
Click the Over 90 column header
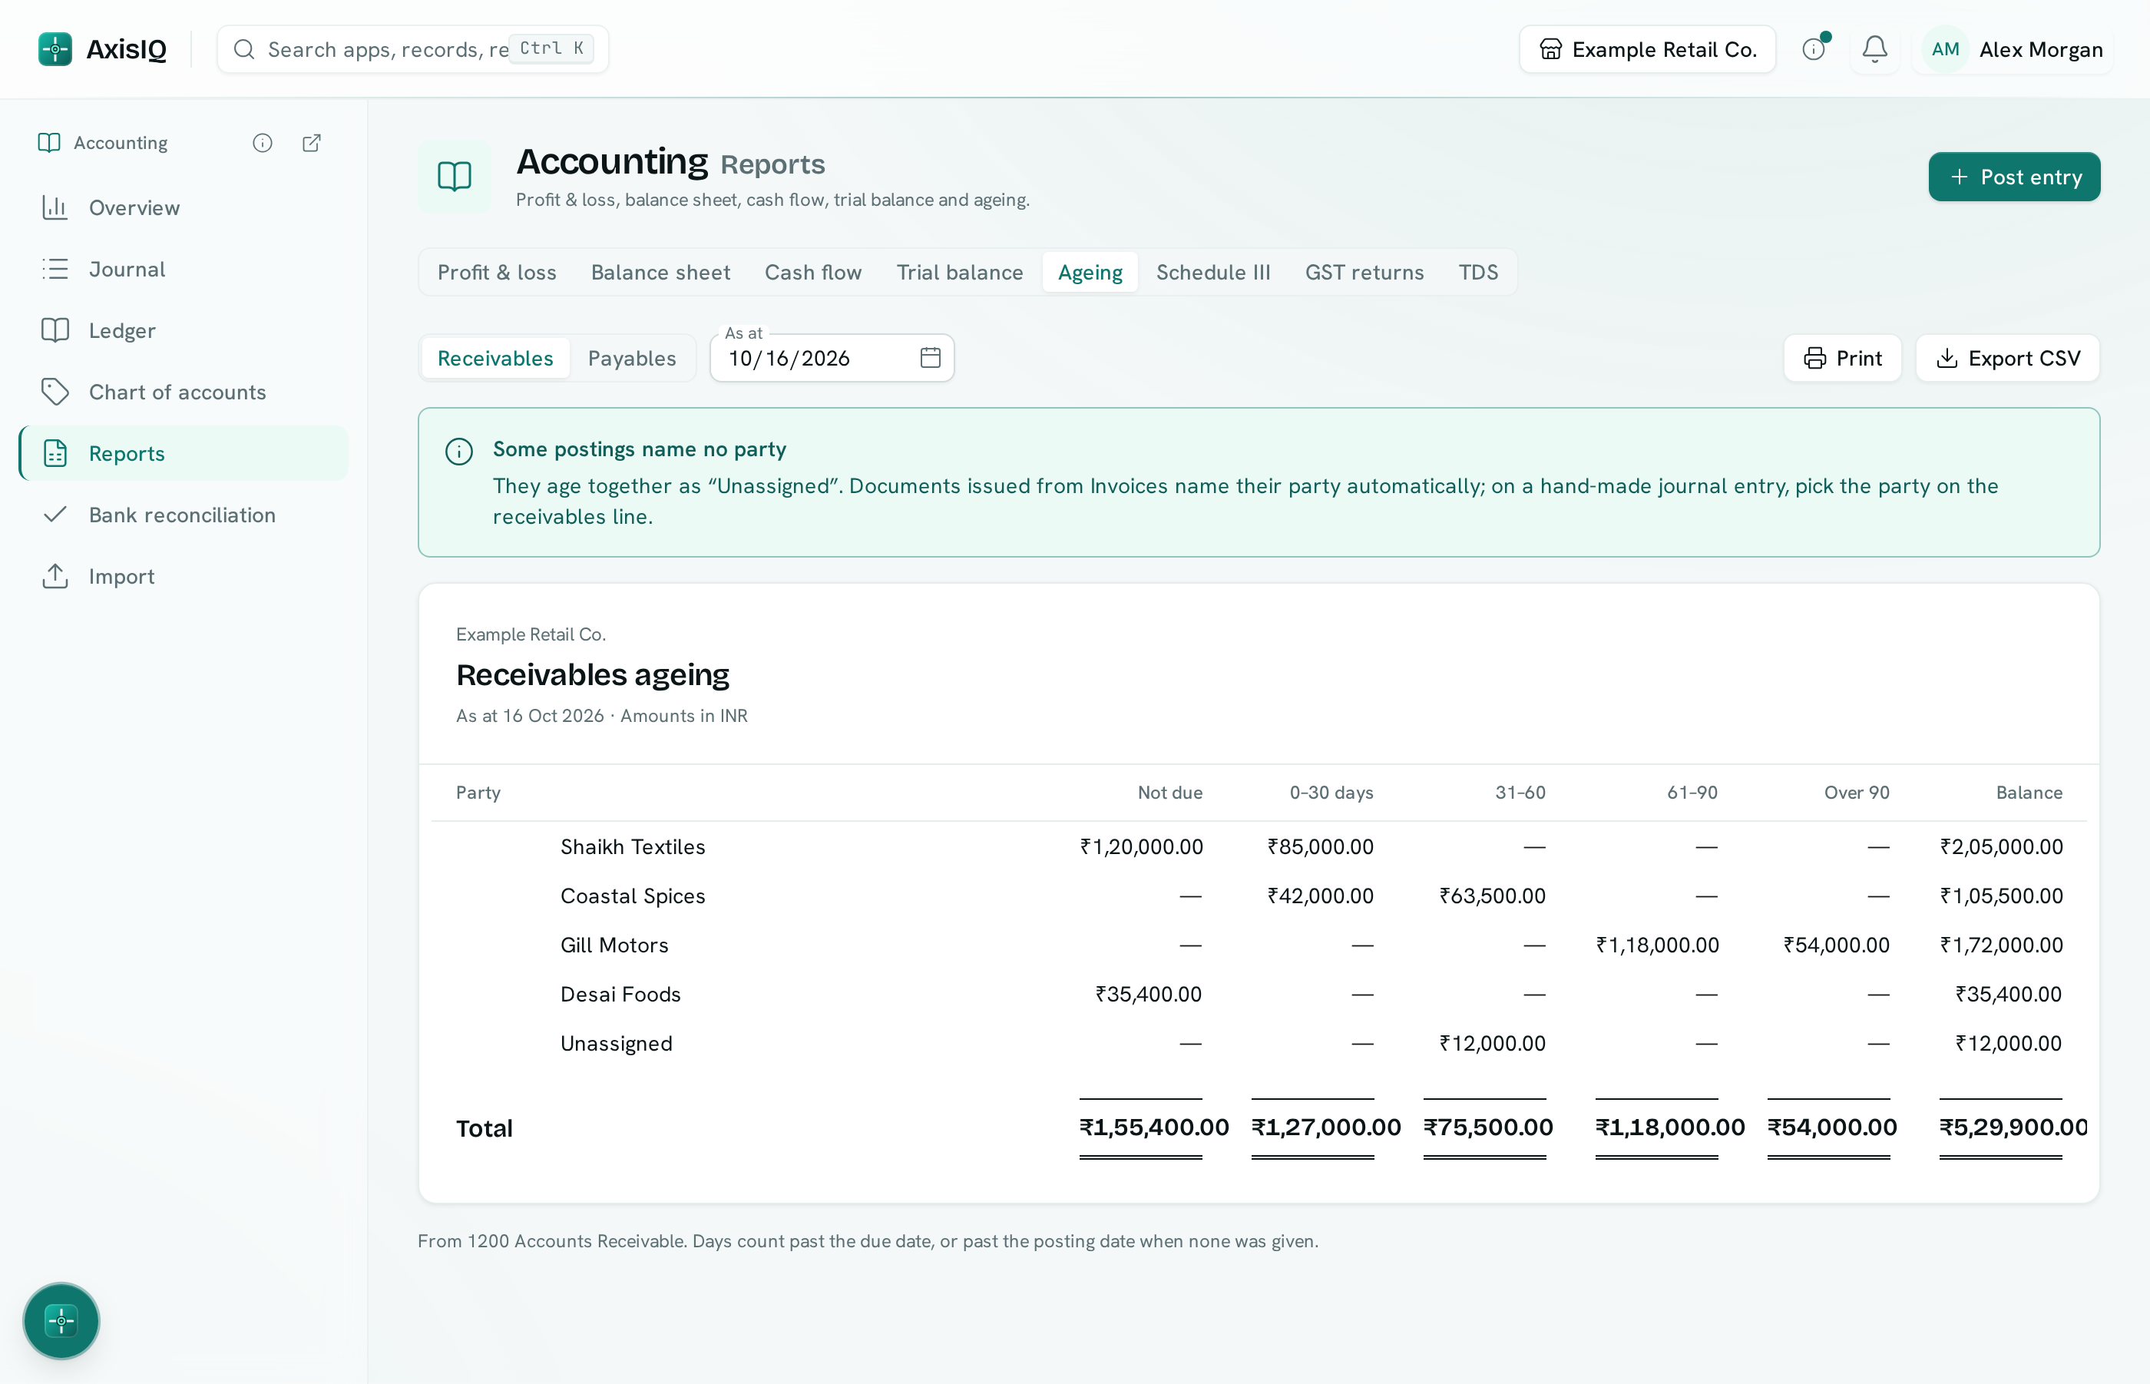1856,793
